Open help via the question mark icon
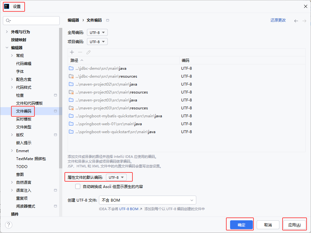This screenshot has height=233, width=311. pyautogui.click(x=9, y=225)
